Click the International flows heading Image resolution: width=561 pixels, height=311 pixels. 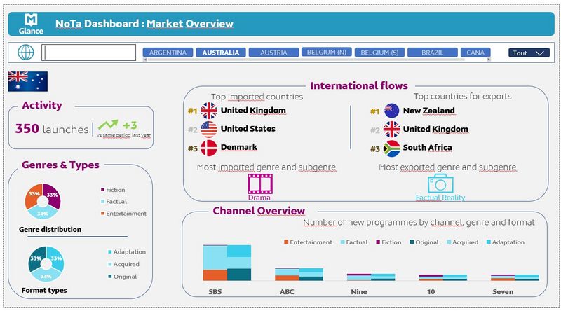pyautogui.click(x=359, y=85)
